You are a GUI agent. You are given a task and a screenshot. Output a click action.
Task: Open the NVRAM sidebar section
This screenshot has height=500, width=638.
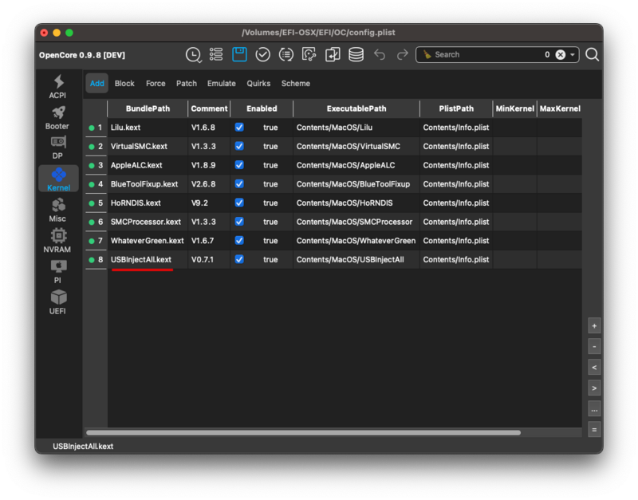[57, 241]
